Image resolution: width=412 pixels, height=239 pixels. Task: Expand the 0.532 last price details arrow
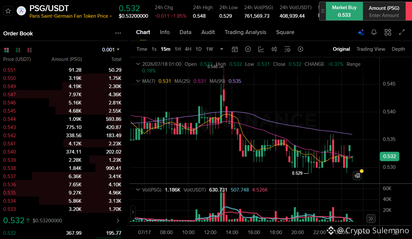118,221
